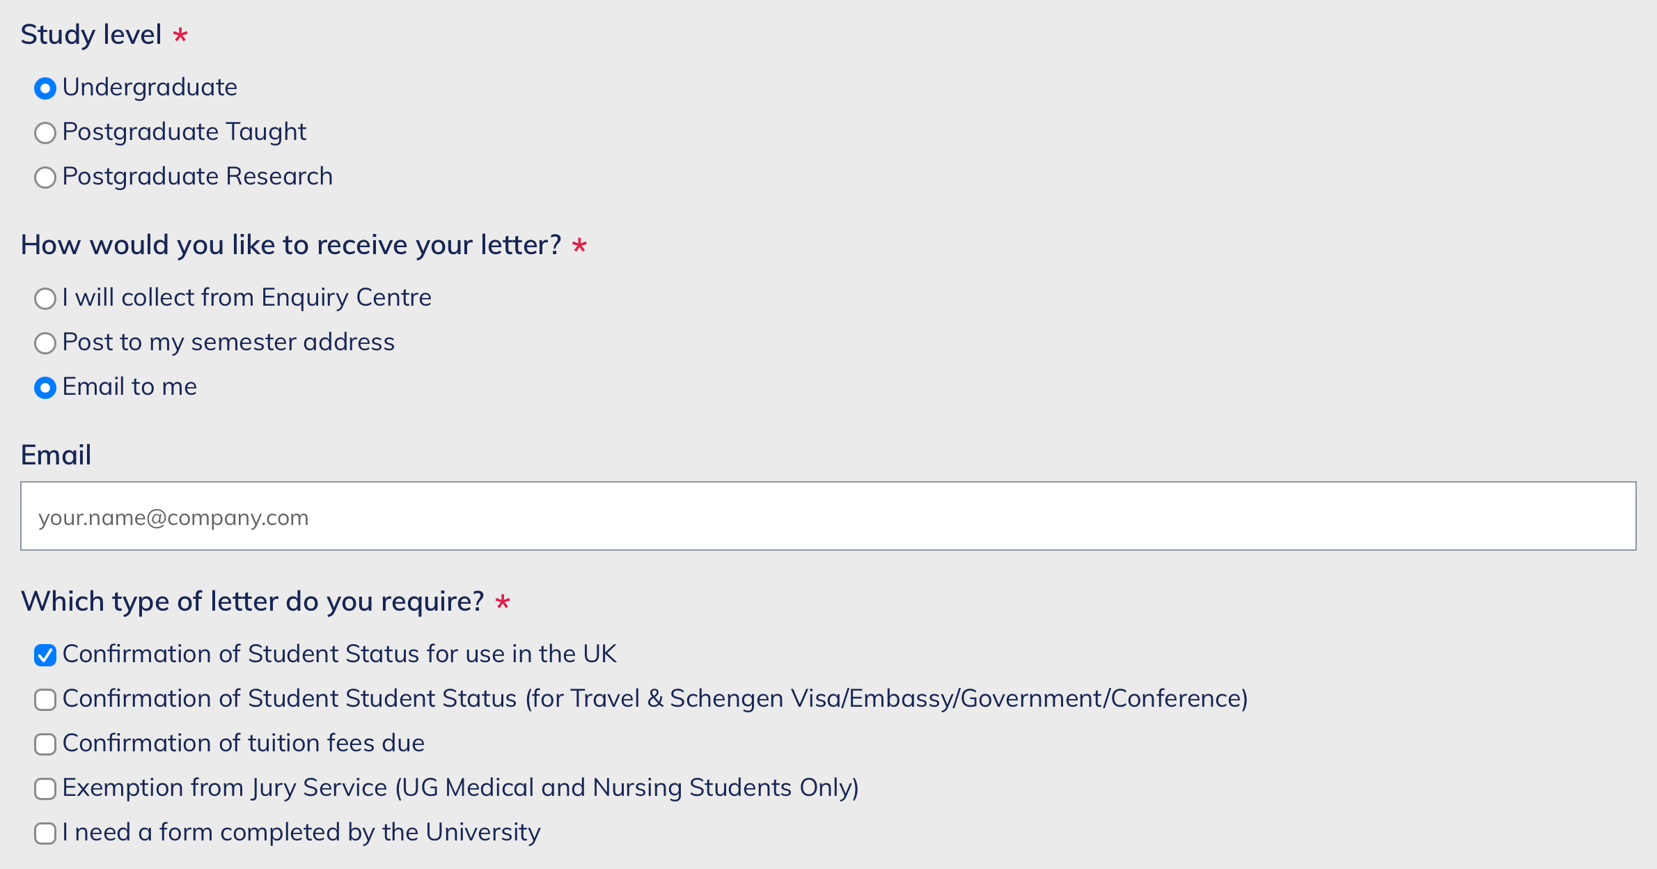Click the 'Email' field label
Image resolution: width=1657 pixels, height=869 pixels.
pos(56,455)
